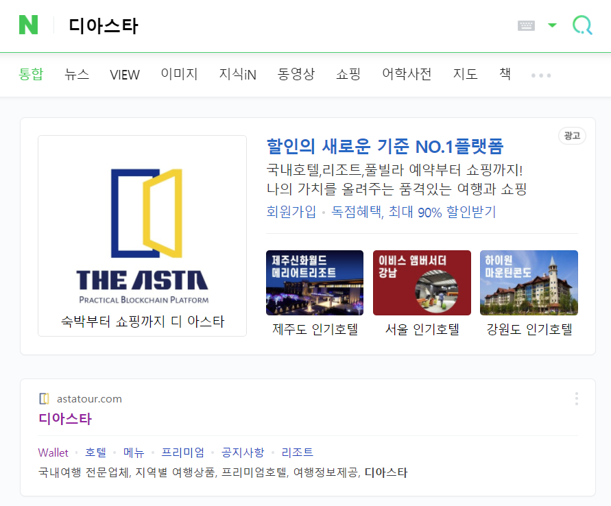611x506 pixels.
Task: Open the result's vertical three-dot menu
Action: click(x=576, y=399)
